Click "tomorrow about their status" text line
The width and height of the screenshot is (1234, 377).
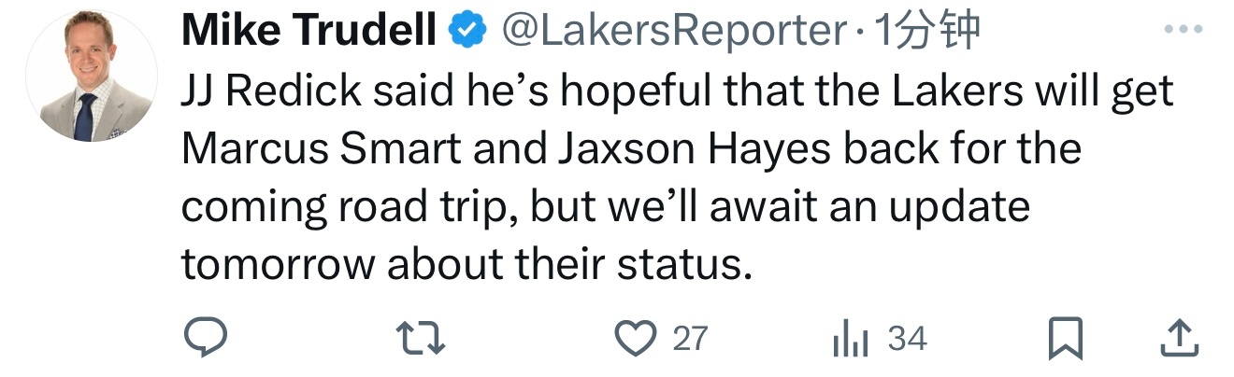click(x=466, y=265)
